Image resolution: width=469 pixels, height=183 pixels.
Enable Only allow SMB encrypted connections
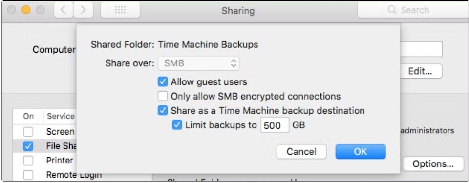pos(162,96)
